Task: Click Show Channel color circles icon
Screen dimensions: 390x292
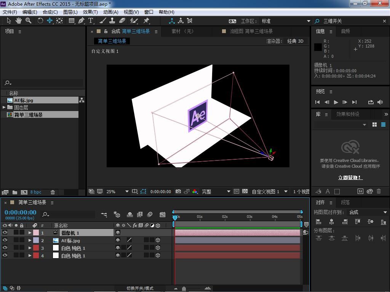Action: pyautogui.click(x=195, y=192)
